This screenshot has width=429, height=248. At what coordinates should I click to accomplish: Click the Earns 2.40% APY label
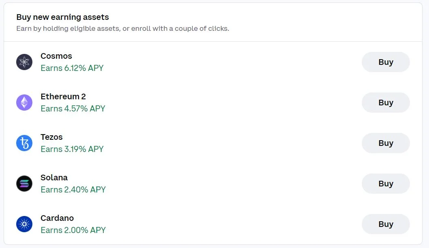tap(73, 190)
